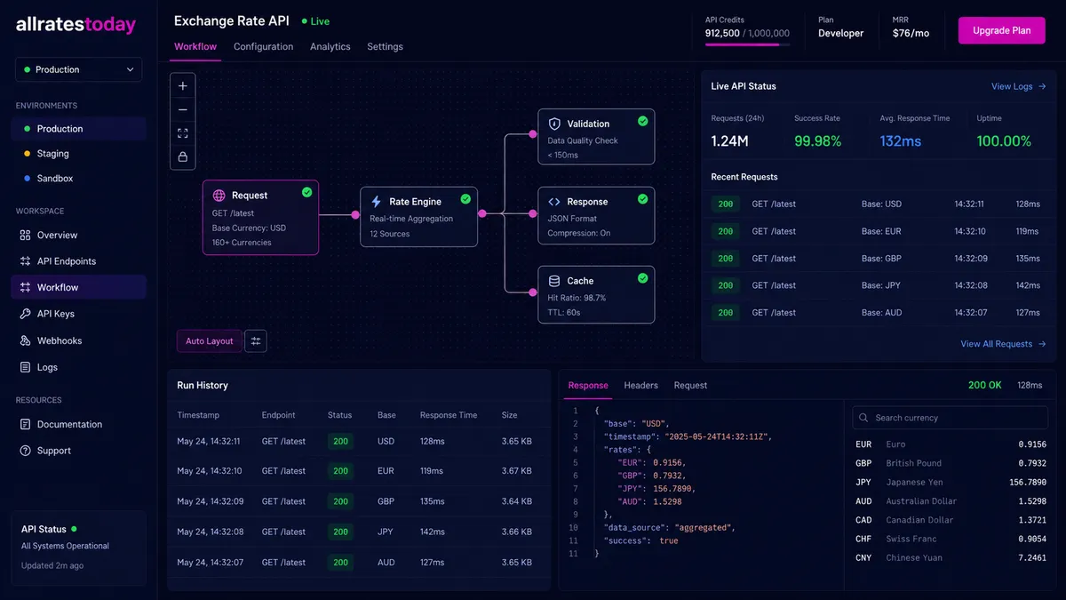1066x600 pixels.
Task: Click the Developer plan label
Action: [840, 34]
